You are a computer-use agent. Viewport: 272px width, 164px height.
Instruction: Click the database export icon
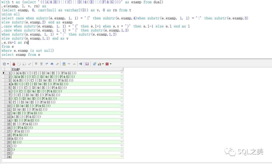(x=94, y=64)
